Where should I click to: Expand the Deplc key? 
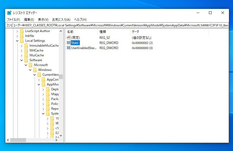click(x=43, y=90)
